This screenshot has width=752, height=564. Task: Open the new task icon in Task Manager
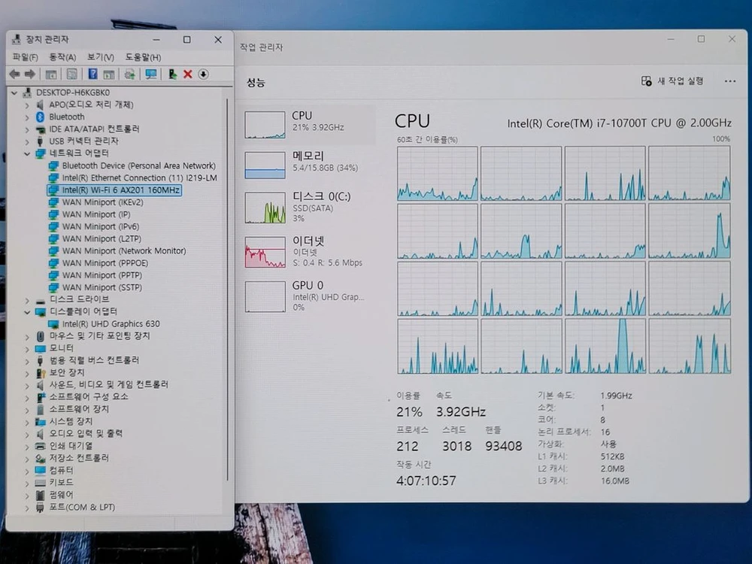(x=646, y=81)
